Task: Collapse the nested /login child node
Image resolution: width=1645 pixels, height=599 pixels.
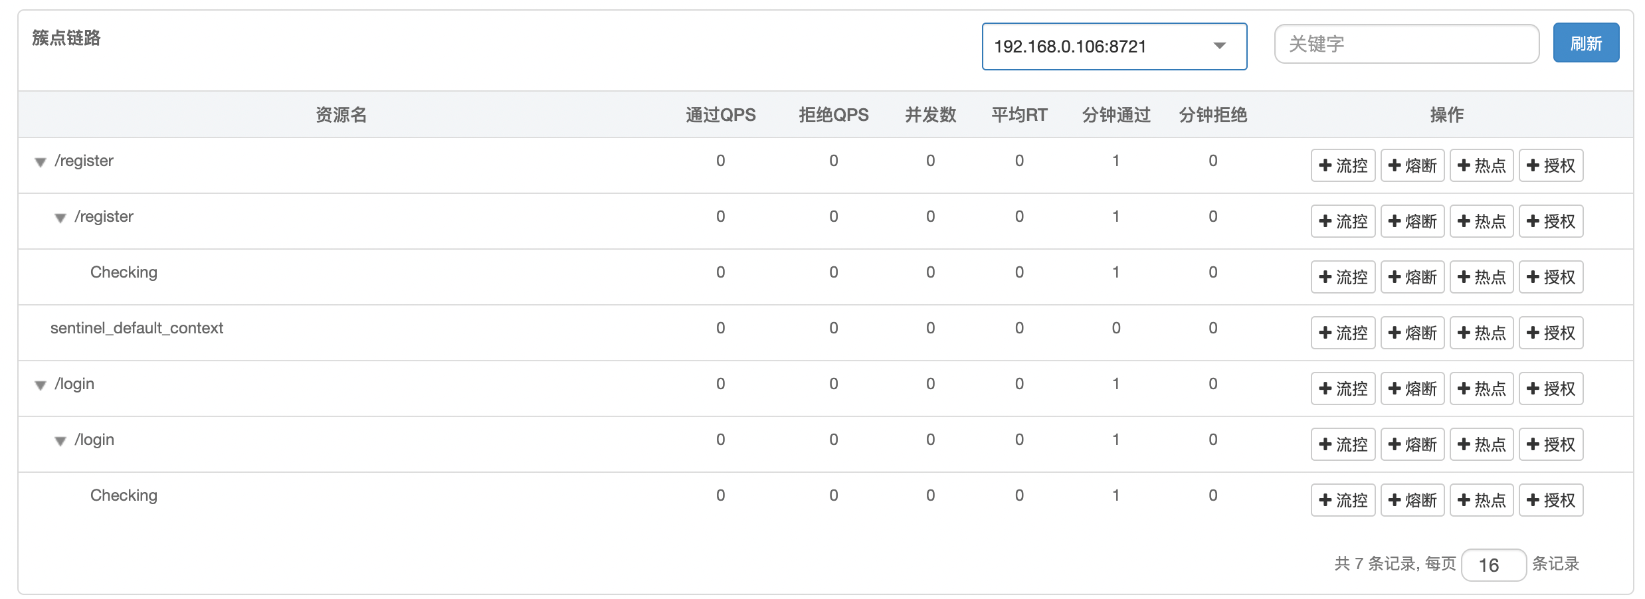Action: 60,442
